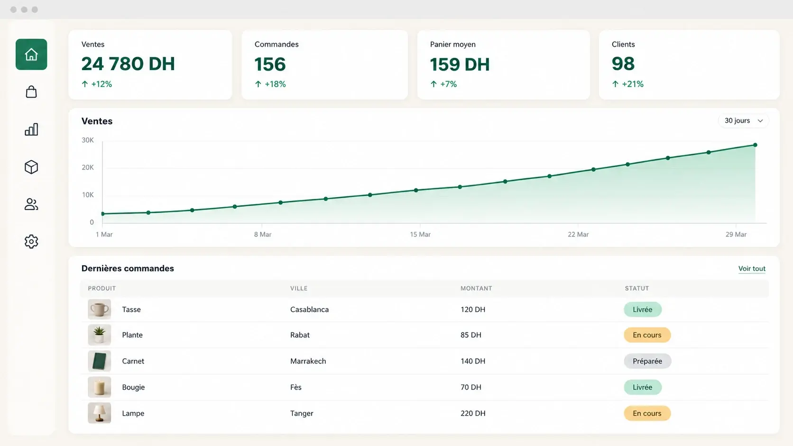Viewport: 793px width, 446px height.
Task: Select the Plante product thumbnail
Action: (100, 335)
